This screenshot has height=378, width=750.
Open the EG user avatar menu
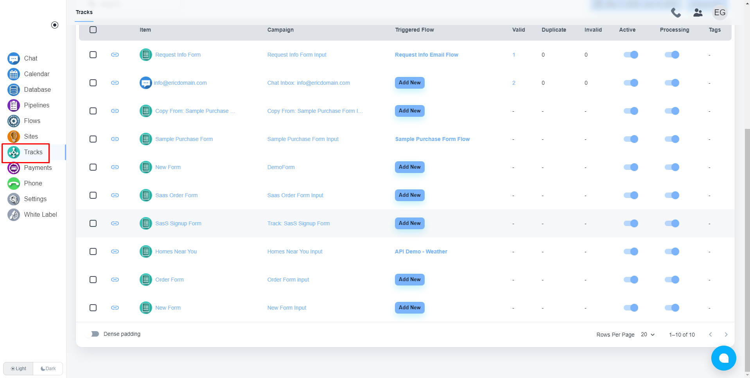click(719, 12)
